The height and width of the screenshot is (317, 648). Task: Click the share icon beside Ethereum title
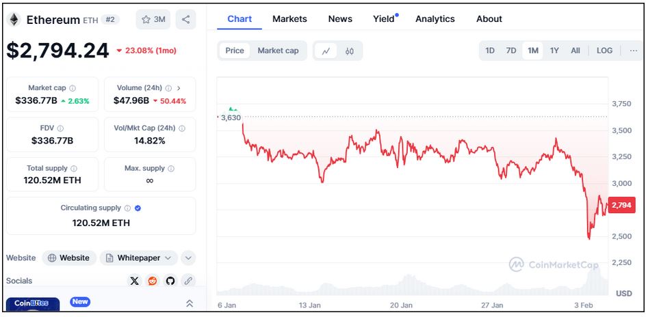[x=186, y=19]
